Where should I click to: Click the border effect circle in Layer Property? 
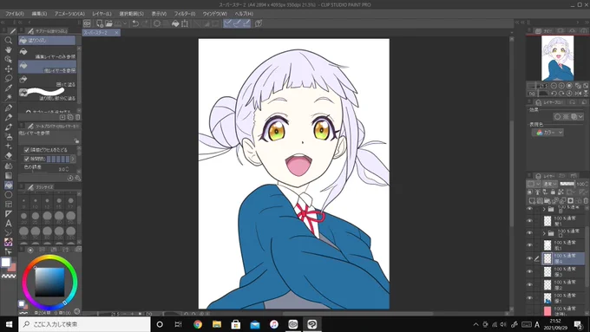click(x=558, y=117)
